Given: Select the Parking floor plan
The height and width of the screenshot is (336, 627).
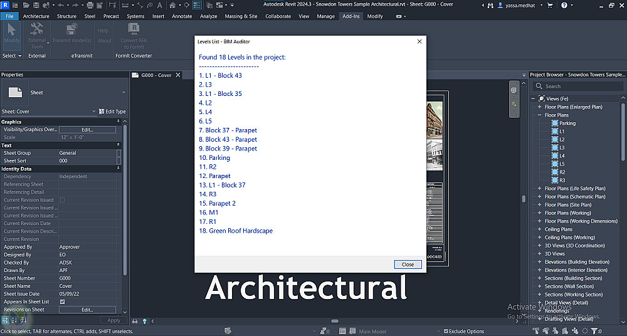Looking at the screenshot, I should [x=567, y=123].
